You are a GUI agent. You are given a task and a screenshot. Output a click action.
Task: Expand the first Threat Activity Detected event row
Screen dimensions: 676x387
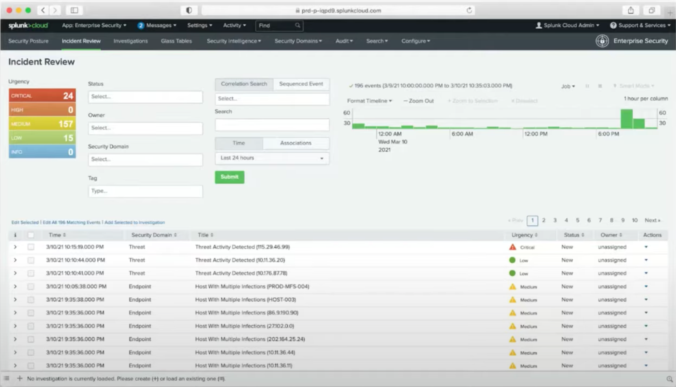point(15,247)
